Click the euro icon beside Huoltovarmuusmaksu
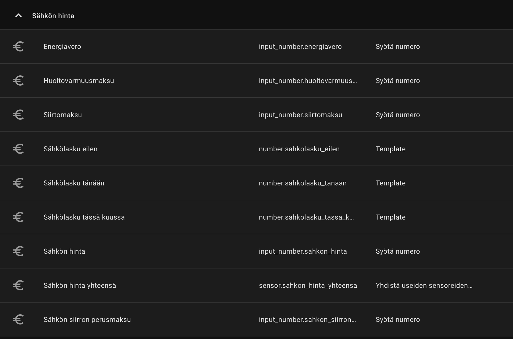This screenshot has width=513, height=339. pos(19,81)
